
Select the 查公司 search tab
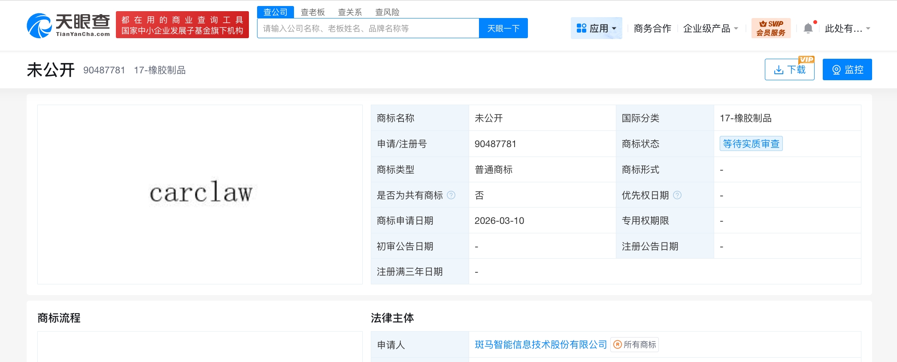click(275, 12)
